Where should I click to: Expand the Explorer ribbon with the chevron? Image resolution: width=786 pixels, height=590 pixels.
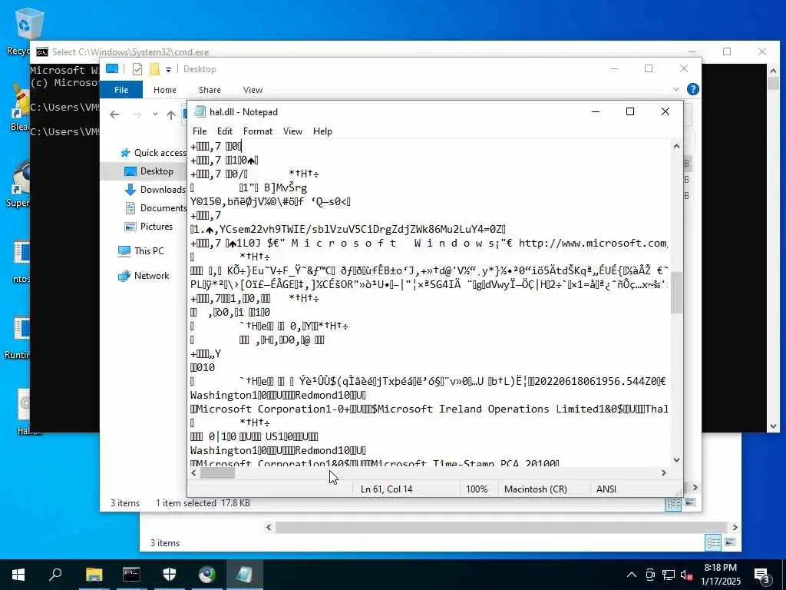tap(675, 89)
